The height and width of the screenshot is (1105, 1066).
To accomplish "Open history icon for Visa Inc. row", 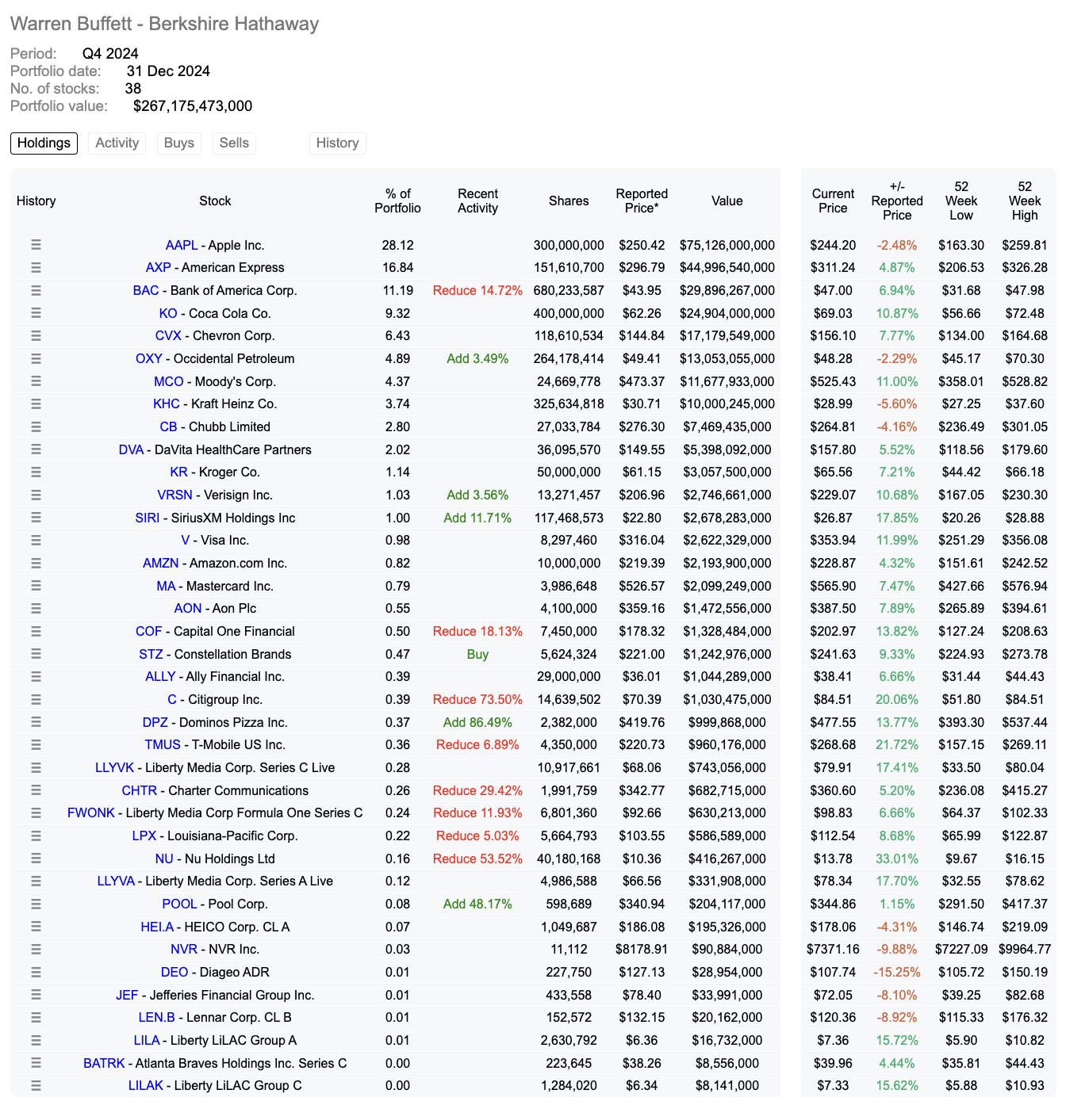I will point(36,541).
